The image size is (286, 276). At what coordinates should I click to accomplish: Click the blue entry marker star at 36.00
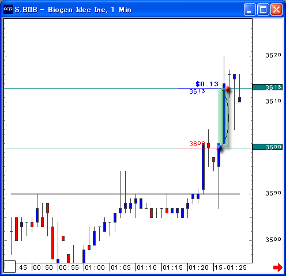pos(219,148)
